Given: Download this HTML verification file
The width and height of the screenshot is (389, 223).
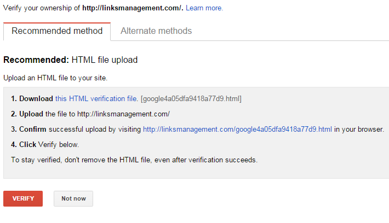Looking at the screenshot, I should click(96, 99).
